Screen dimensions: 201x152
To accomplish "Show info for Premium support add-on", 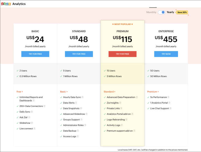I will (x=134, y=131).
